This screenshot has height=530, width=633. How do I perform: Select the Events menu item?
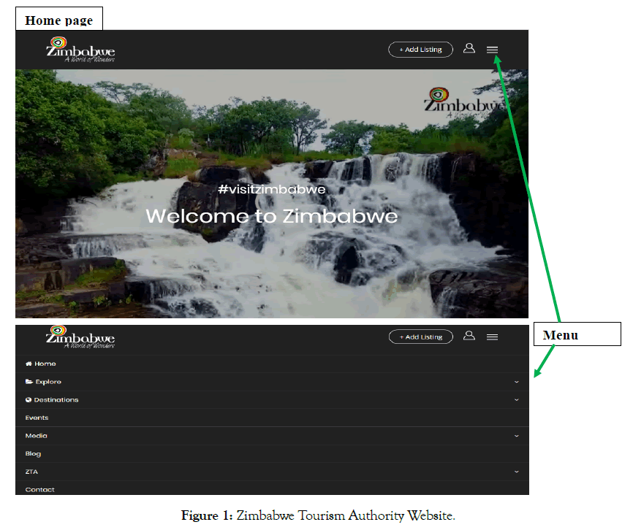coord(37,418)
